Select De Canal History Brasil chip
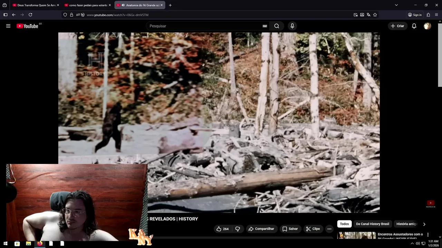The height and width of the screenshot is (248, 442). 373,224
